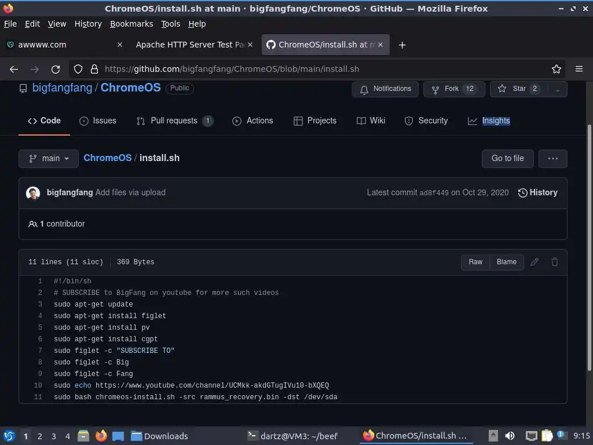
Task: Click the browser forward arrow
Action: [x=34, y=70]
